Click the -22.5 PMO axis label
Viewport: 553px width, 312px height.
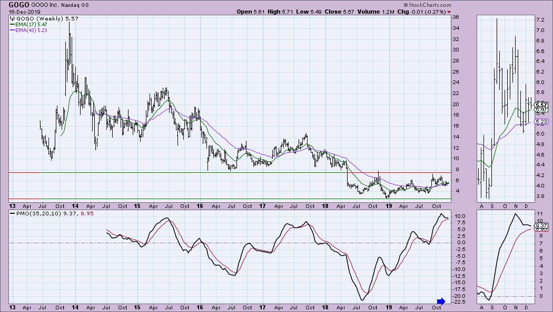tap(460, 303)
